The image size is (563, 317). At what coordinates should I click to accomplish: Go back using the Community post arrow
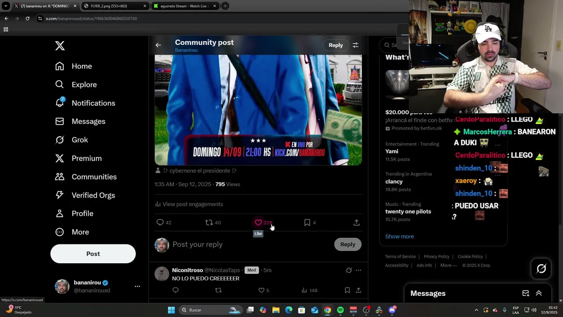click(158, 45)
